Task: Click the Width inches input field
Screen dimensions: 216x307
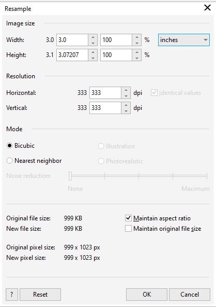Action: pyautogui.click(x=72, y=40)
